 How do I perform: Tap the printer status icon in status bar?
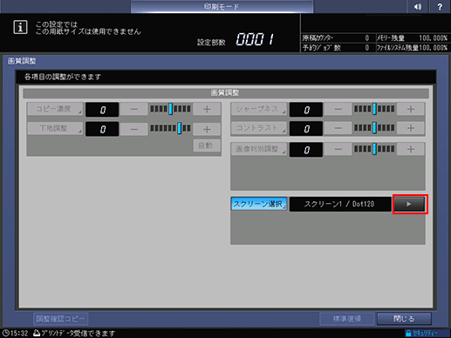[x=37, y=333]
